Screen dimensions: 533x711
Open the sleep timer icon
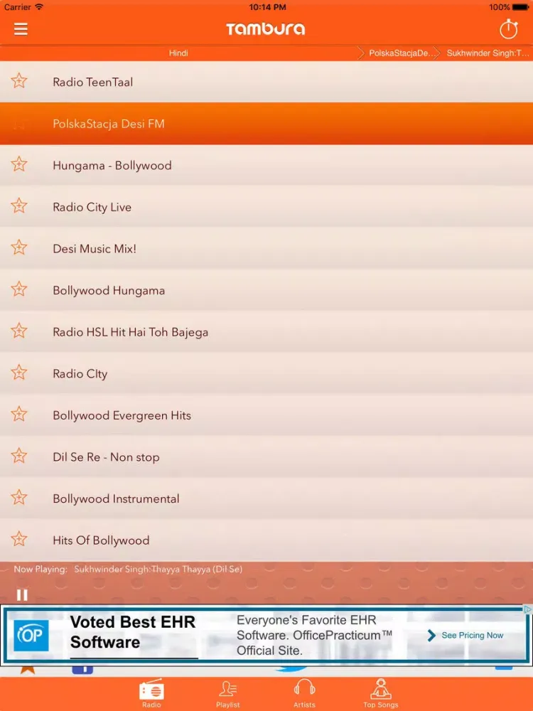click(509, 29)
